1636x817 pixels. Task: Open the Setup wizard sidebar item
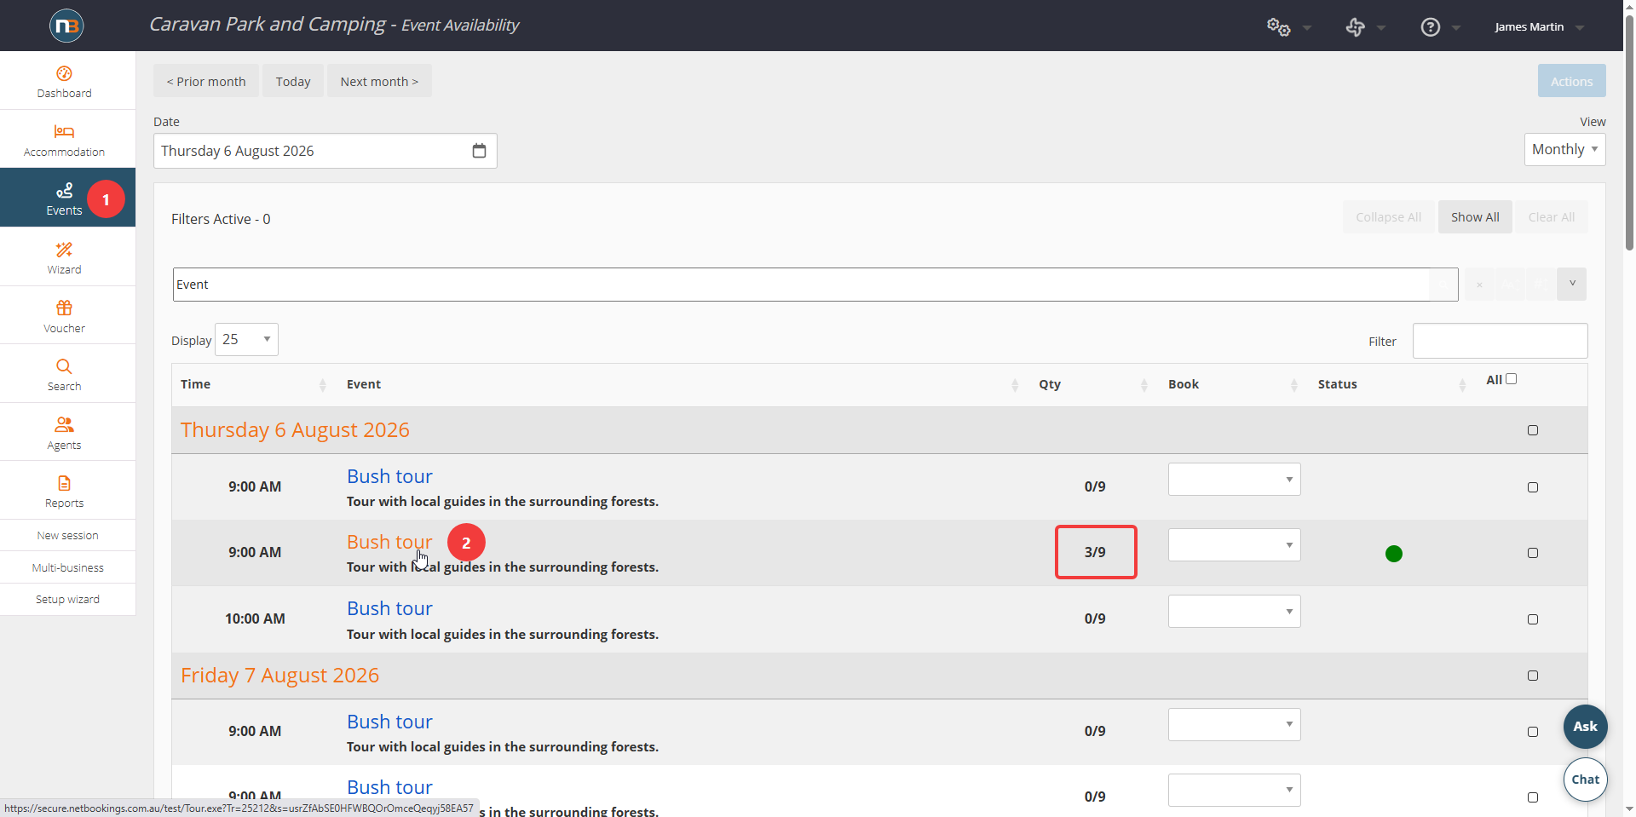[x=67, y=600]
